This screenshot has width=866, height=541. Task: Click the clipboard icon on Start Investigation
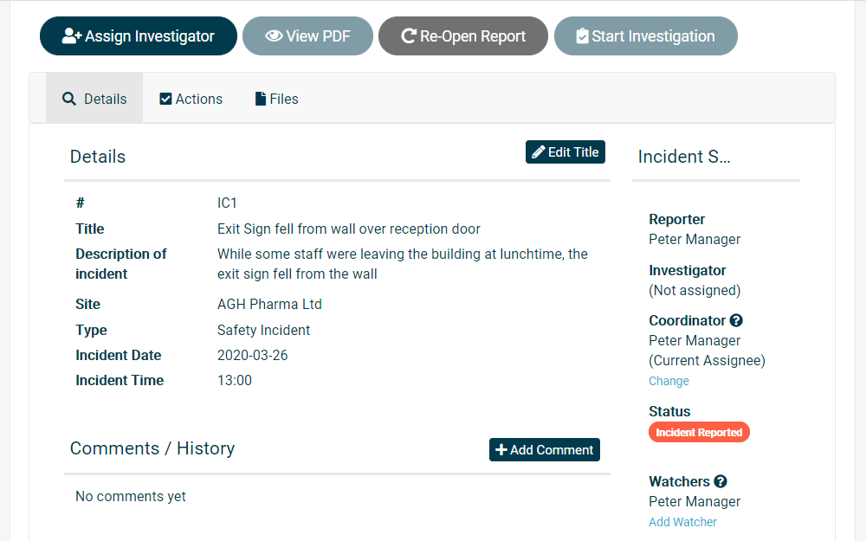(582, 35)
